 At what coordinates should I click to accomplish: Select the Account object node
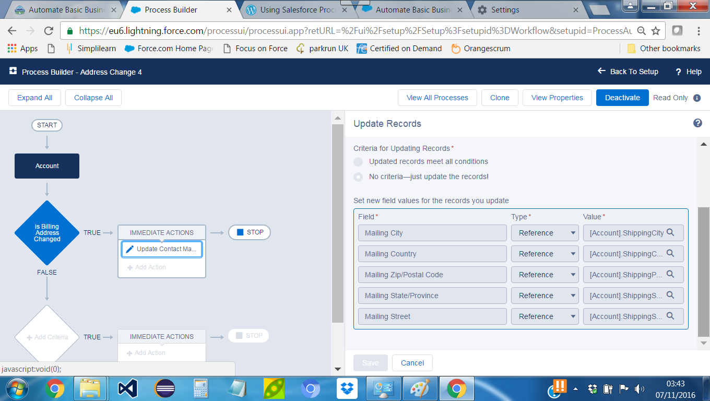click(47, 166)
